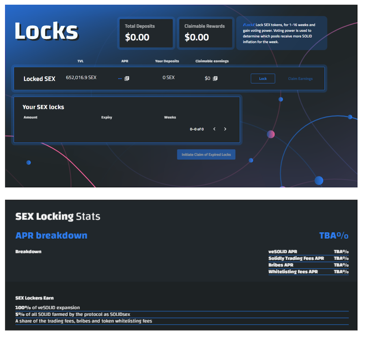This screenshot has width=366, height=338.
Task: Go to previous page of SEX locks
Action: (x=214, y=129)
